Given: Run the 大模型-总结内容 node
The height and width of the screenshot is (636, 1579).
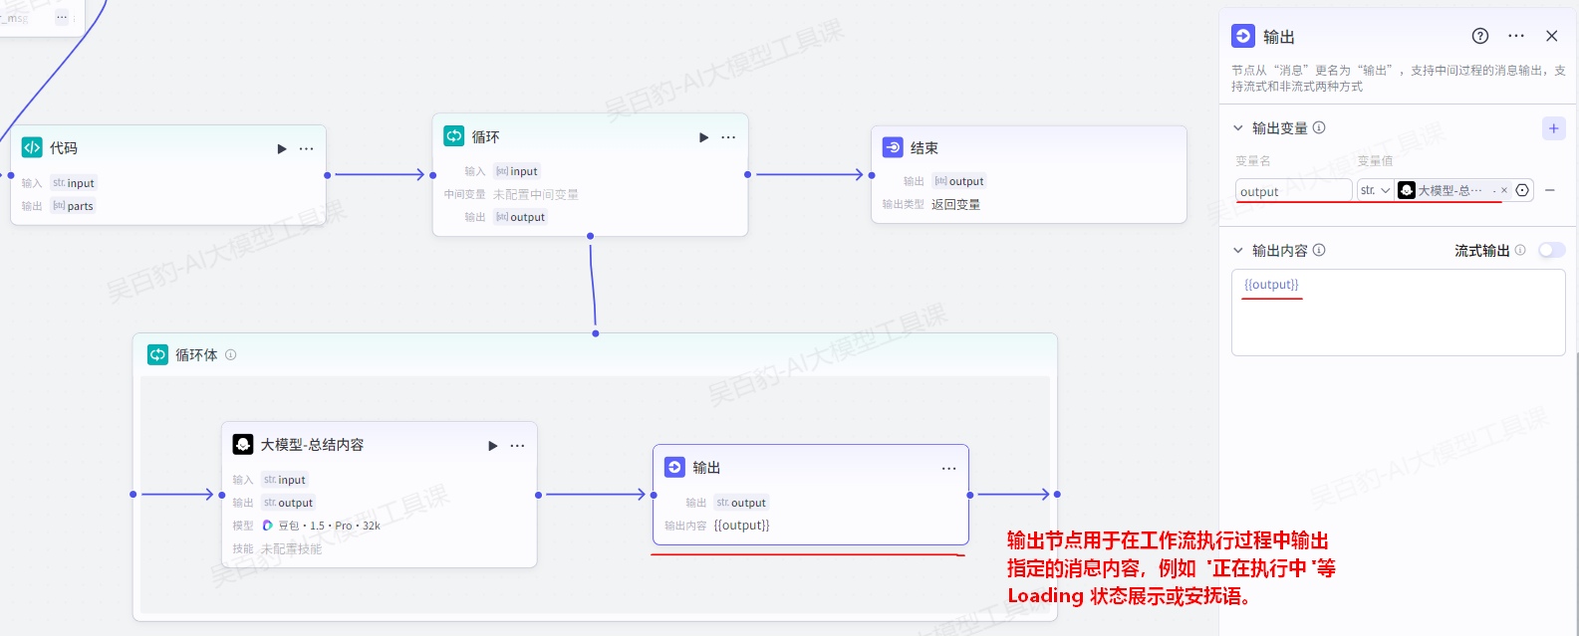Looking at the screenshot, I should (x=493, y=446).
